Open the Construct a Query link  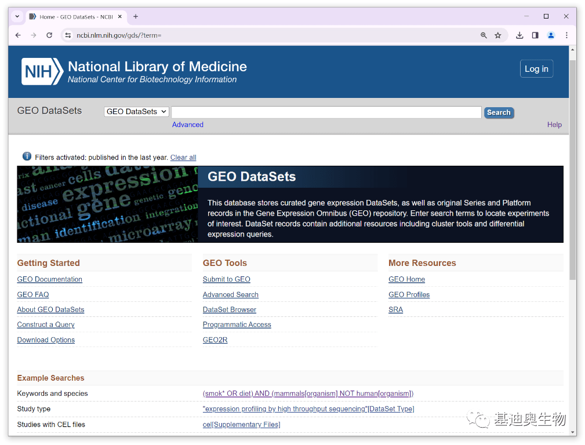46,324
